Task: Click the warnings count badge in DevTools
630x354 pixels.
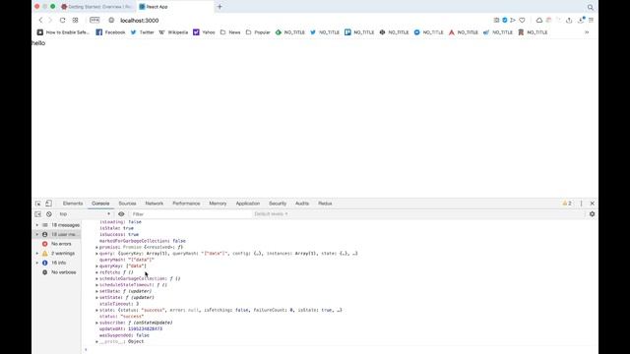Action: 567,204
